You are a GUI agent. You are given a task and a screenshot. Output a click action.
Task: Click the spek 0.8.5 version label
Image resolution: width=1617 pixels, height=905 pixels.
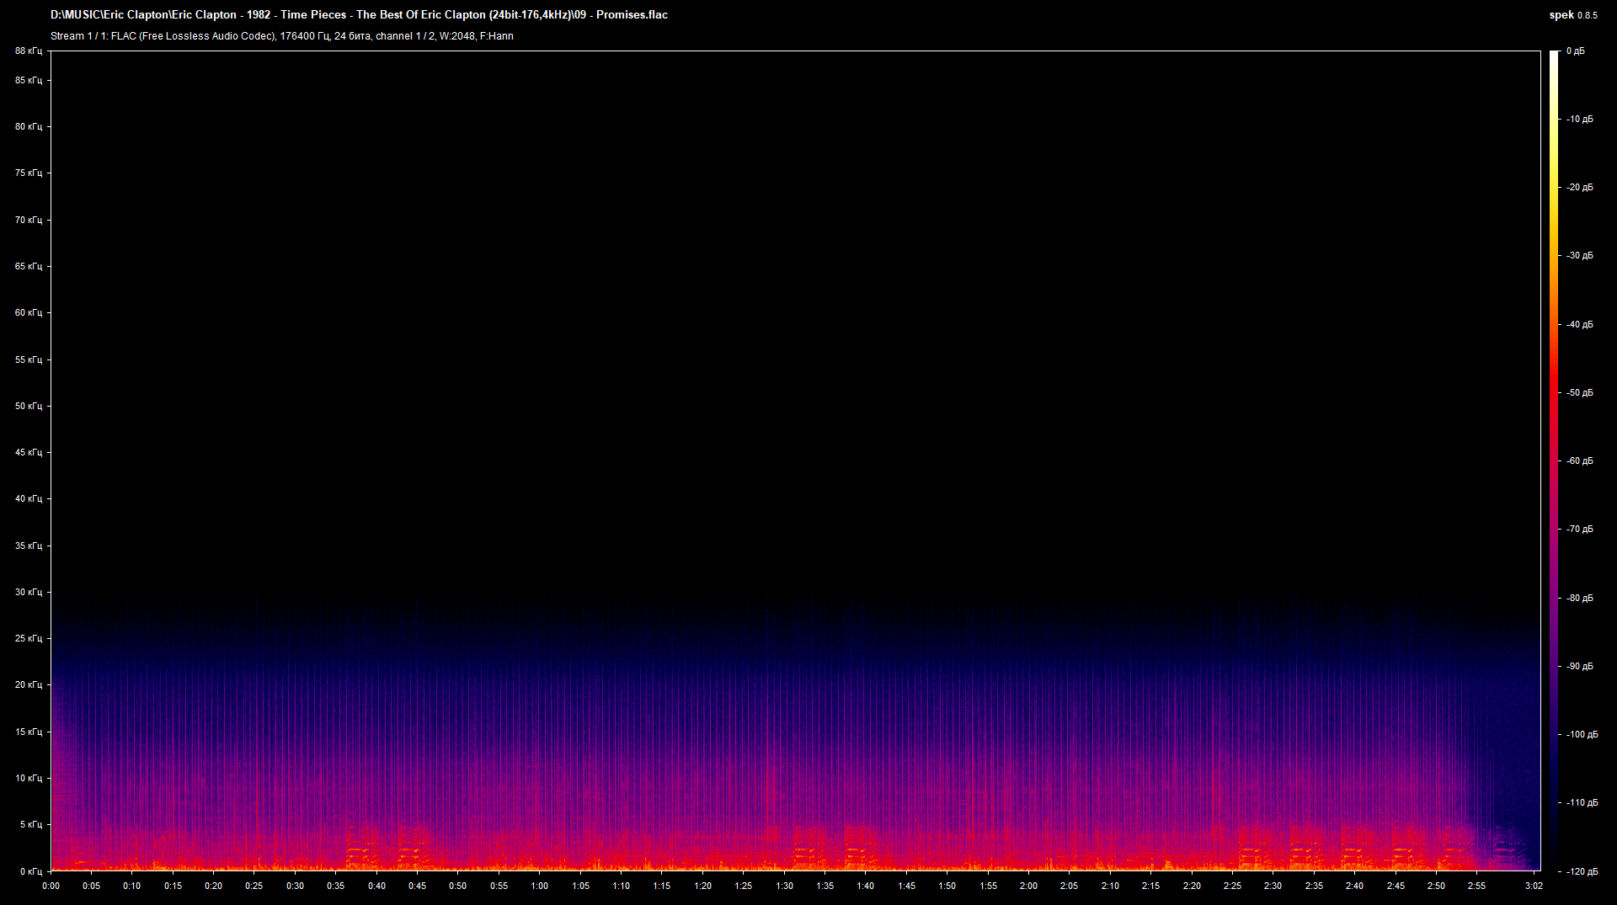(1573, 14)
